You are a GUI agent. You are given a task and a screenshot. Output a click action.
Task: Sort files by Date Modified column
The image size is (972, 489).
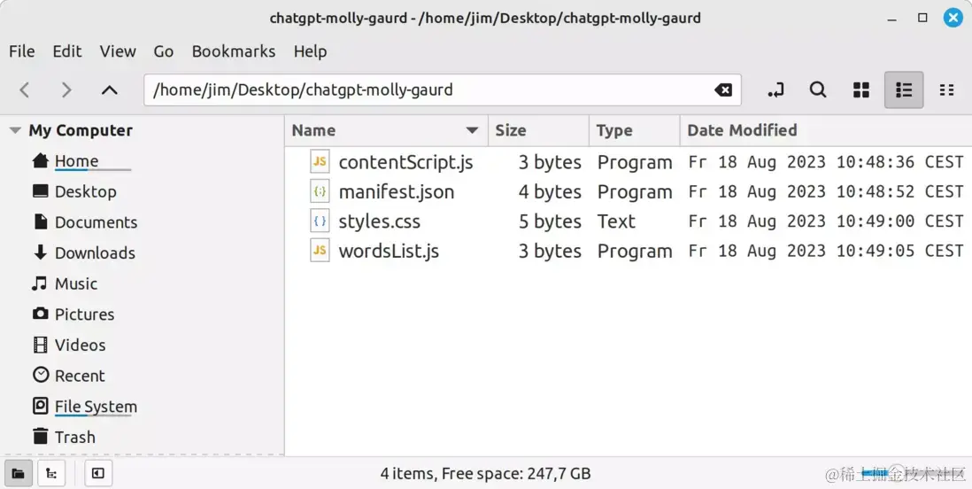pyautogui.click(x=826, y=130)
